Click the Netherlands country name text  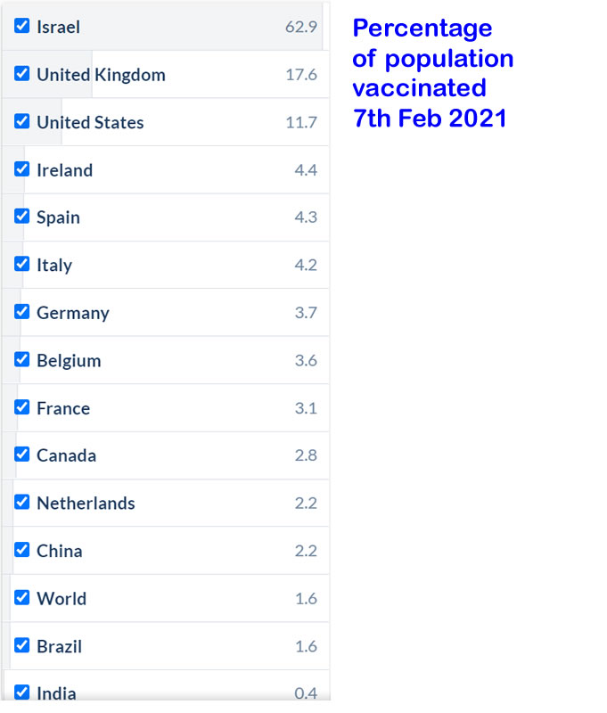(x=86, y=503)
